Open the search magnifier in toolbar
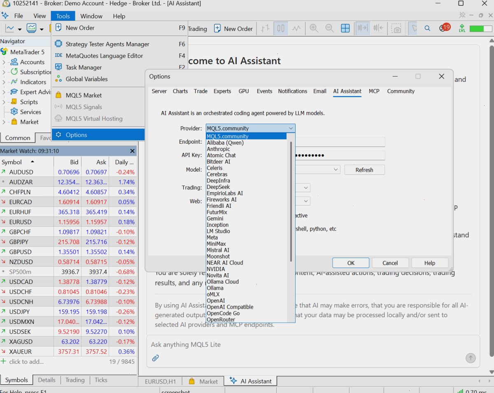Image resolution: width=494 pixels, height=393 pixels. tap(427, 28)
